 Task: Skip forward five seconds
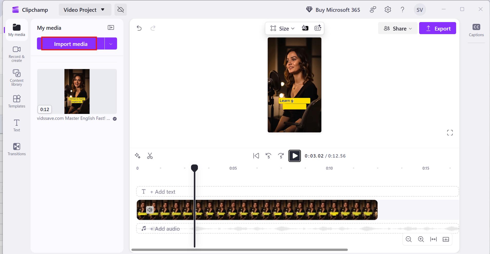pyautogui.click(x=281, y=156)
